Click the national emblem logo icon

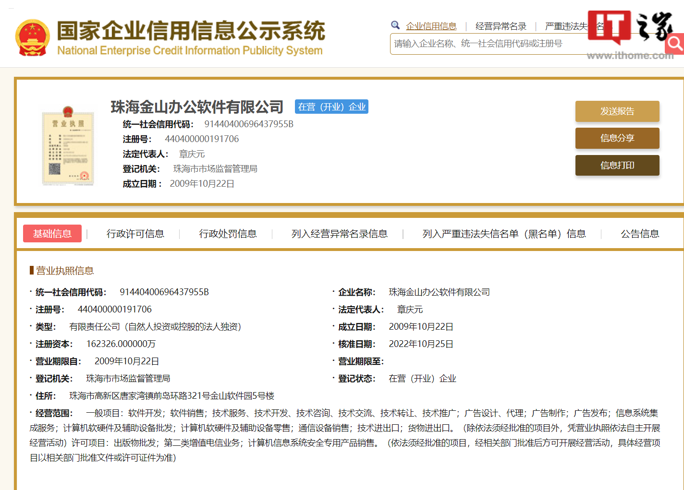pyautogui.click(x=32, y=38)
